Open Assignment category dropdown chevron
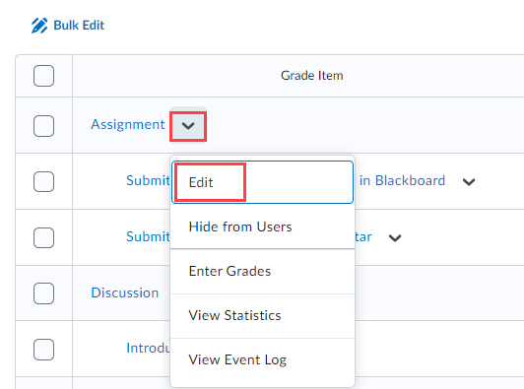 pos(188,126)
